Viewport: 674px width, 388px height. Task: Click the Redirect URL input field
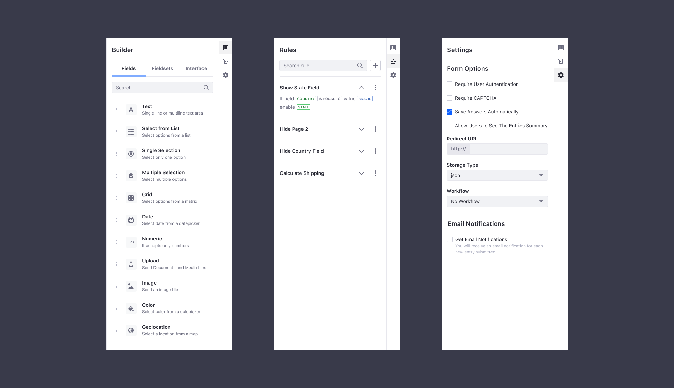coord(508,149)
